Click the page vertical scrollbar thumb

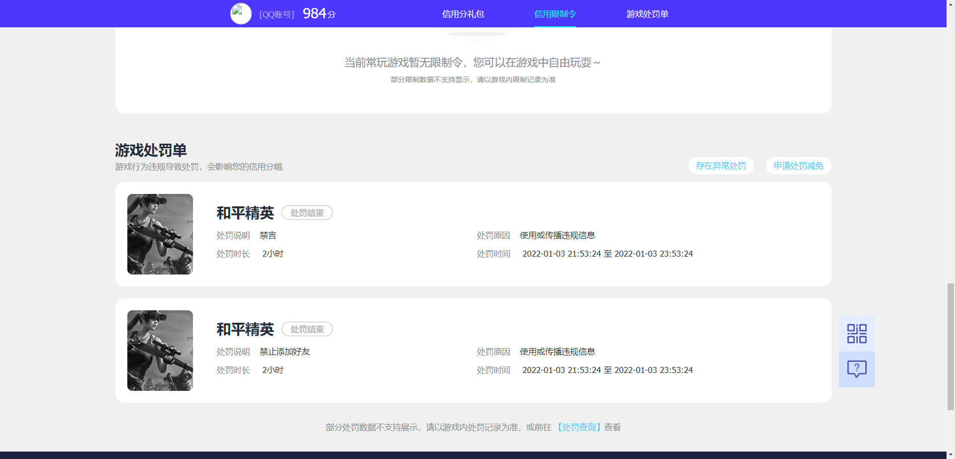(951, 347)
